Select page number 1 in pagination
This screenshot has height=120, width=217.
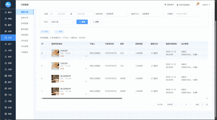point(186,105)
